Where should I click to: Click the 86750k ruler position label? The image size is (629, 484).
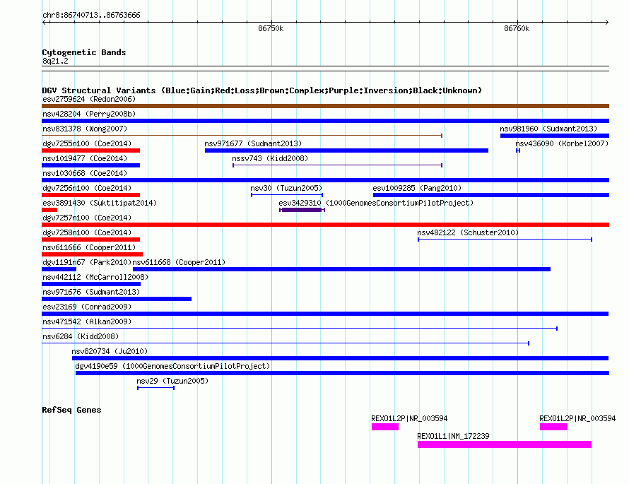point(271,28)
